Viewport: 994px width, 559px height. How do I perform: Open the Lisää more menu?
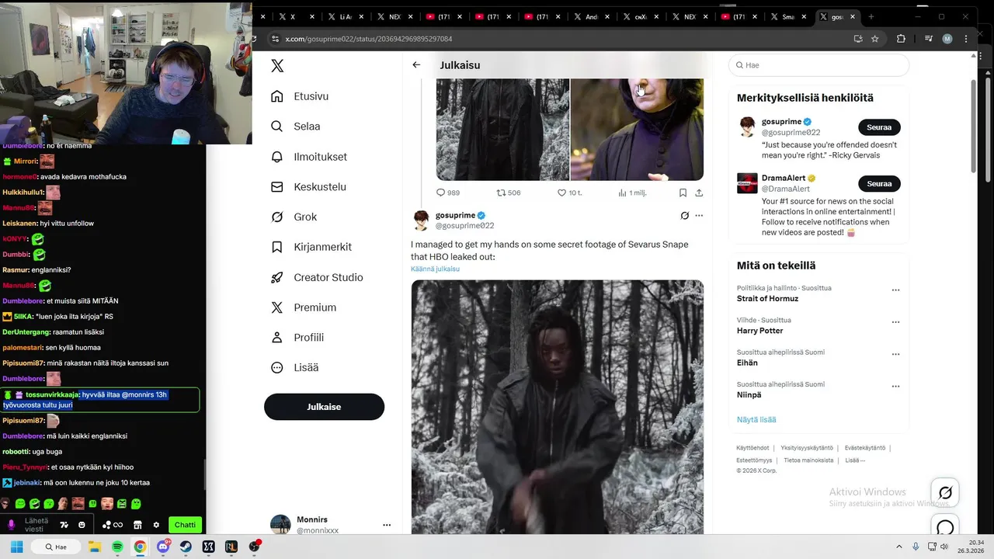coord(294,368)
